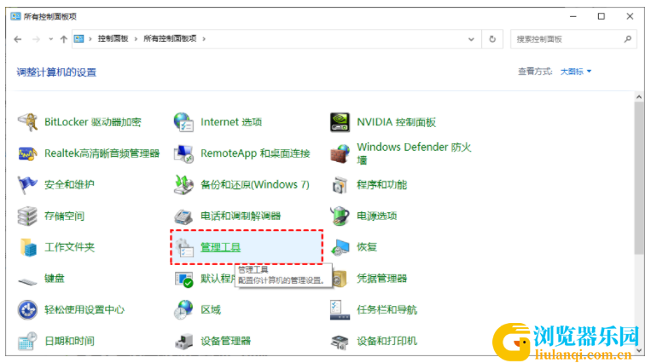This screenshot has width=651, height=363.
Task: Minimize the 所有控制面板项 window
Action: [573, 16]
